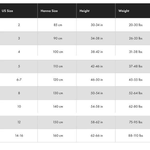Click the 50-54 in height cell
150x150 pixels.
pyautogui.click(x=96, y=93)
